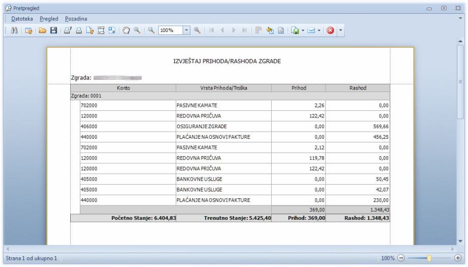
Task: Open the toolbar options arrow after the close icon
Action: (340, 30)
